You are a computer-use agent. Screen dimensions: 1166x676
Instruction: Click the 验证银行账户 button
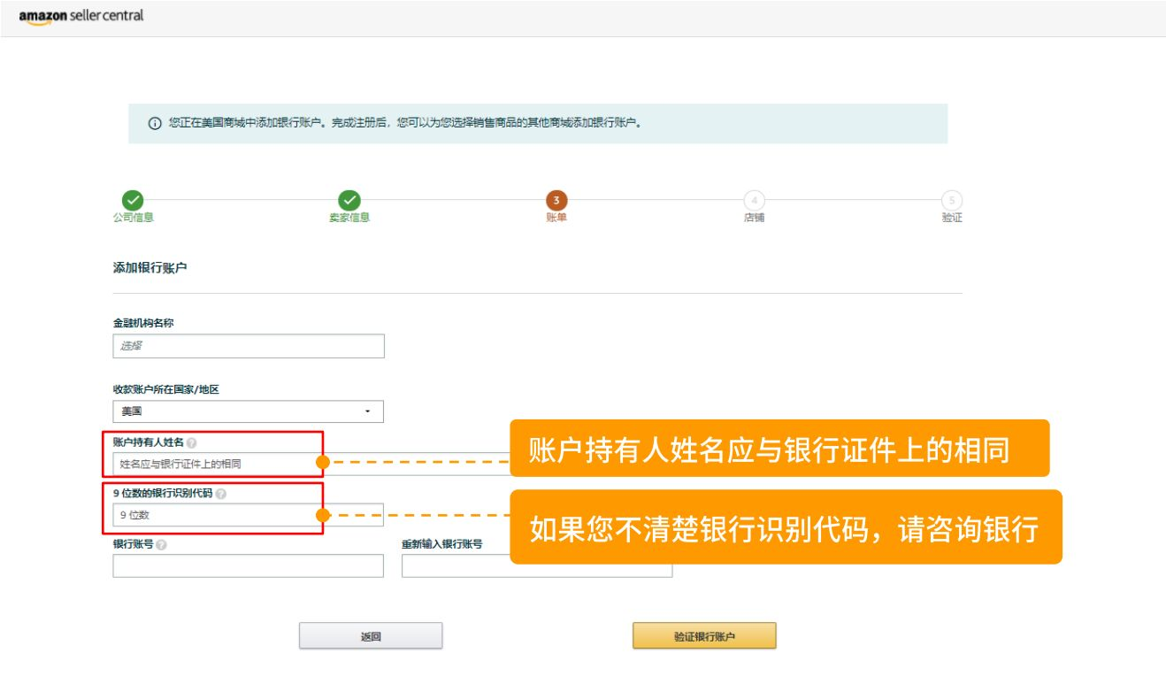tap(703, 636)
